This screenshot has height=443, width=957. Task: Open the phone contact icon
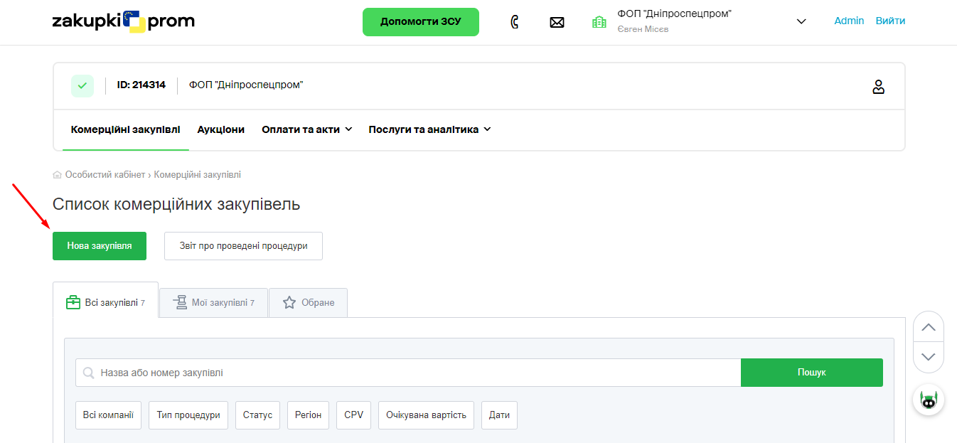515,22
